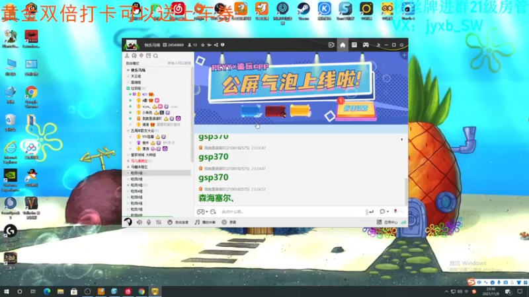Image resolution: width=529 pixels, height=297 pixels.
Task: Click the plus icon at banner corner
Action: [404, 55]
